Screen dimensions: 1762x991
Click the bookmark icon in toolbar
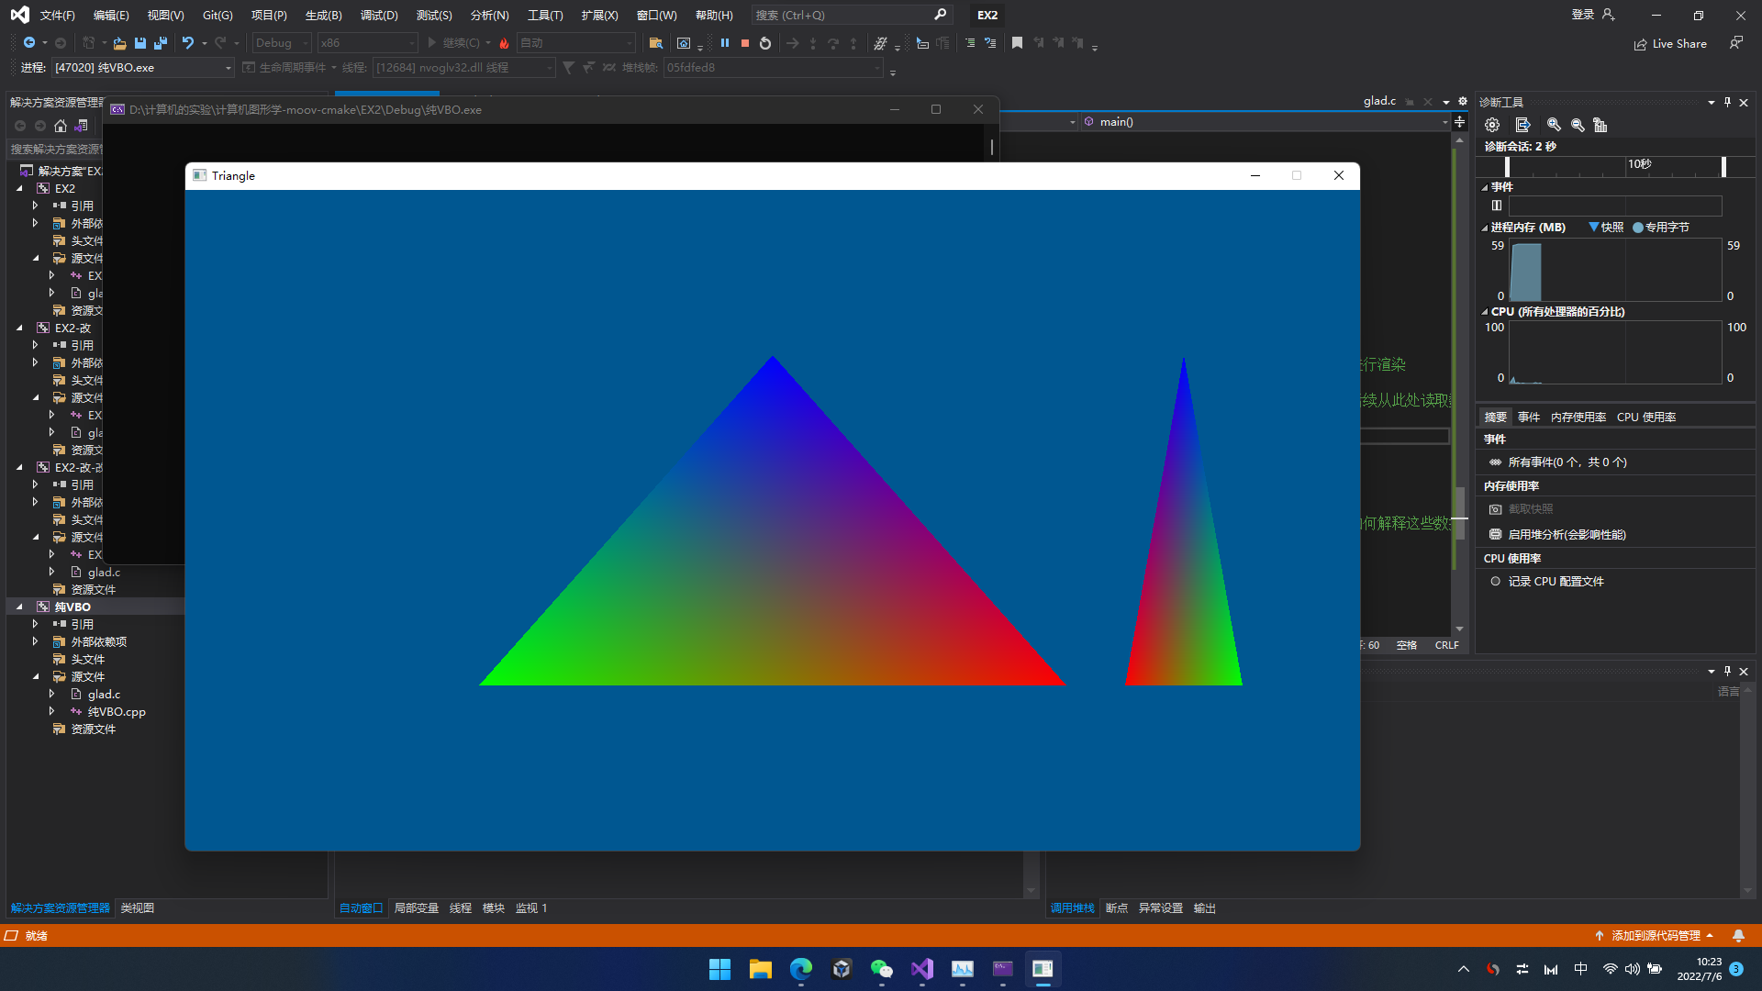pyautogui.click(x=1017, y=43)
